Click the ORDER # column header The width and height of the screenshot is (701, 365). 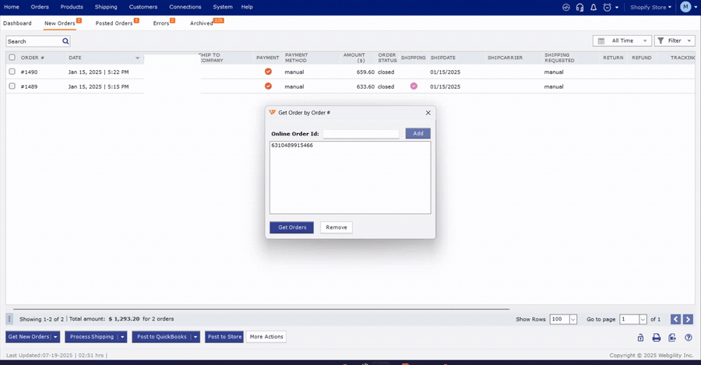point(32,58)
